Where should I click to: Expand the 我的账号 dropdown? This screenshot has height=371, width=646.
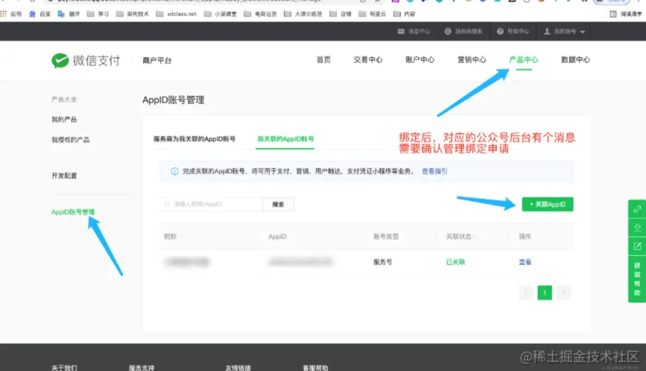pos(565,31)
